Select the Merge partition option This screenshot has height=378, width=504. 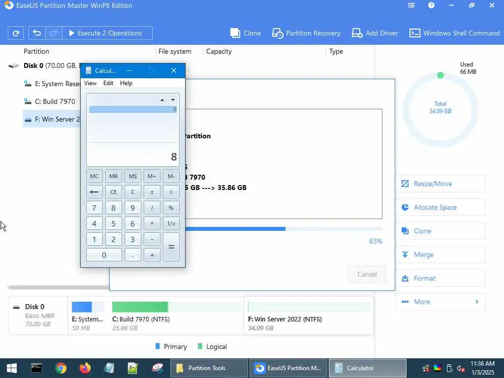[x=441, y=254]
